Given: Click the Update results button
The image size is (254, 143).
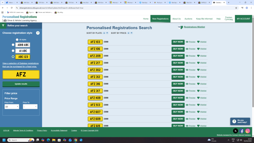Looking at the screenshot, I should 21,84.
